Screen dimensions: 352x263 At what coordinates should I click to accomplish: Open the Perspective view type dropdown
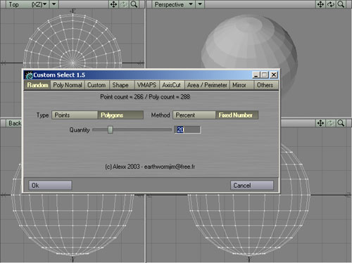point(173,4)
